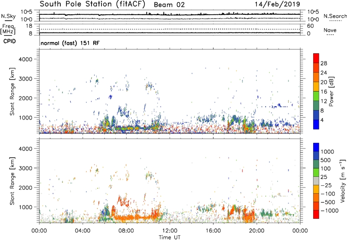Click the '25' label on Velocity colorbar
Viewport: 347px width, 240px height.
(x=324, y=177)
